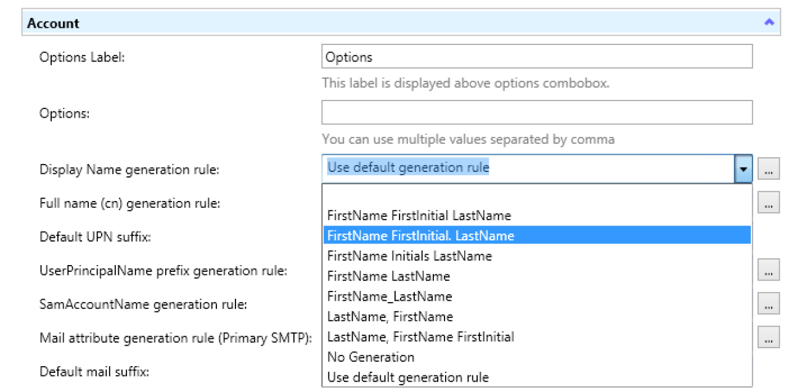Pick 'FirstName_LastName' from the list
Viewport: 789px width, 392px height.
click(537, 296)
